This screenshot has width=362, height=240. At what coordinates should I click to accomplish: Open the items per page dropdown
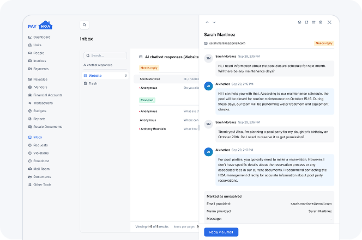197,226
